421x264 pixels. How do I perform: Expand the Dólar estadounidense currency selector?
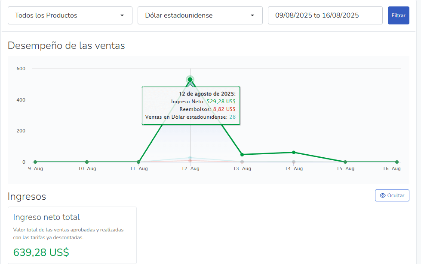click(200, 15)
